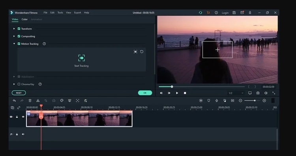Switch to the Color tab
Screen dimensions: 296x156
[x=24, y=19]
